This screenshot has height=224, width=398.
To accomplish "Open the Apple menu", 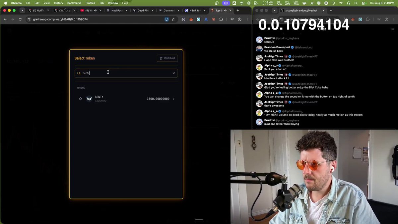I will pos(5,3).
